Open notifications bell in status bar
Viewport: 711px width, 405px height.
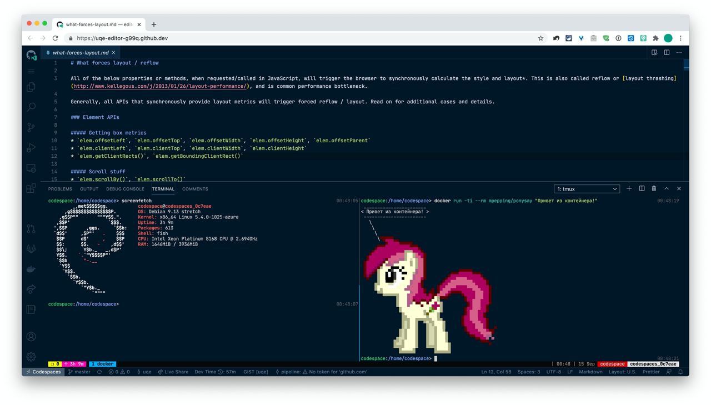(x=680, y=372)
